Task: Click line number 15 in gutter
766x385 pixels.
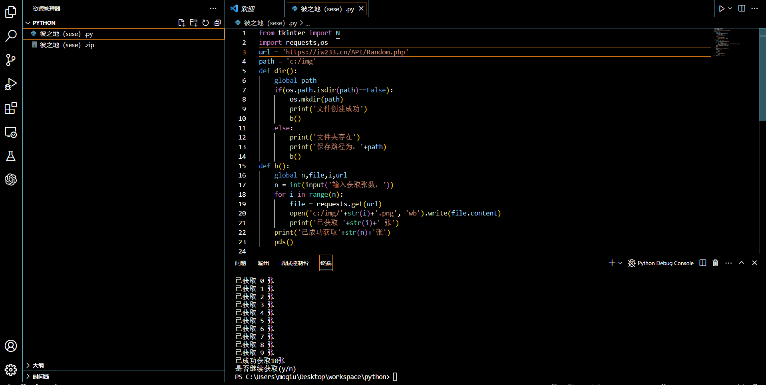Action: click(242, 166)
